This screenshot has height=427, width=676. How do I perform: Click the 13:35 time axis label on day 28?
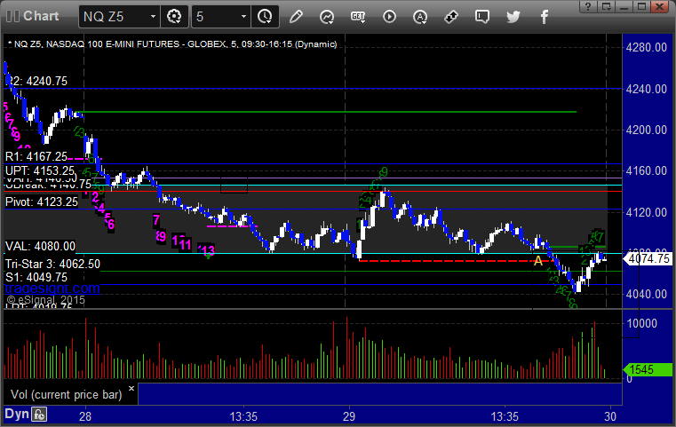tap(243, 415)
